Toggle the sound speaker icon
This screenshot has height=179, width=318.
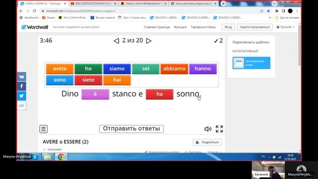point(208,129)
